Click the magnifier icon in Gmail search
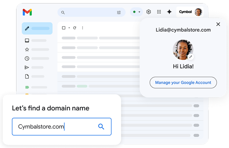This screenshot has width=229, height=148. (x=63, y=13)
